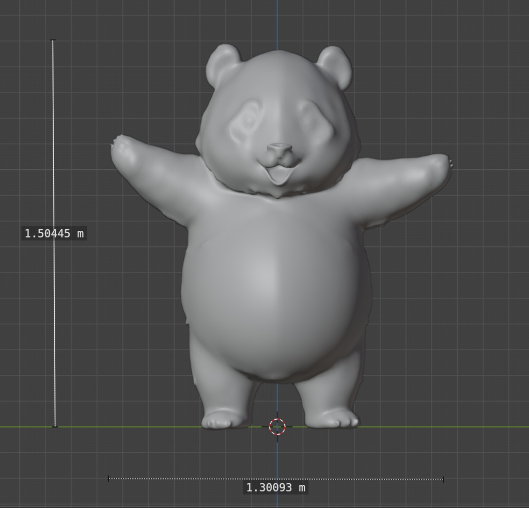The height and width of the screenshot is (508, 529).
Task: Select the 1.50445 m height measurement label
Action: pos(53,233)
